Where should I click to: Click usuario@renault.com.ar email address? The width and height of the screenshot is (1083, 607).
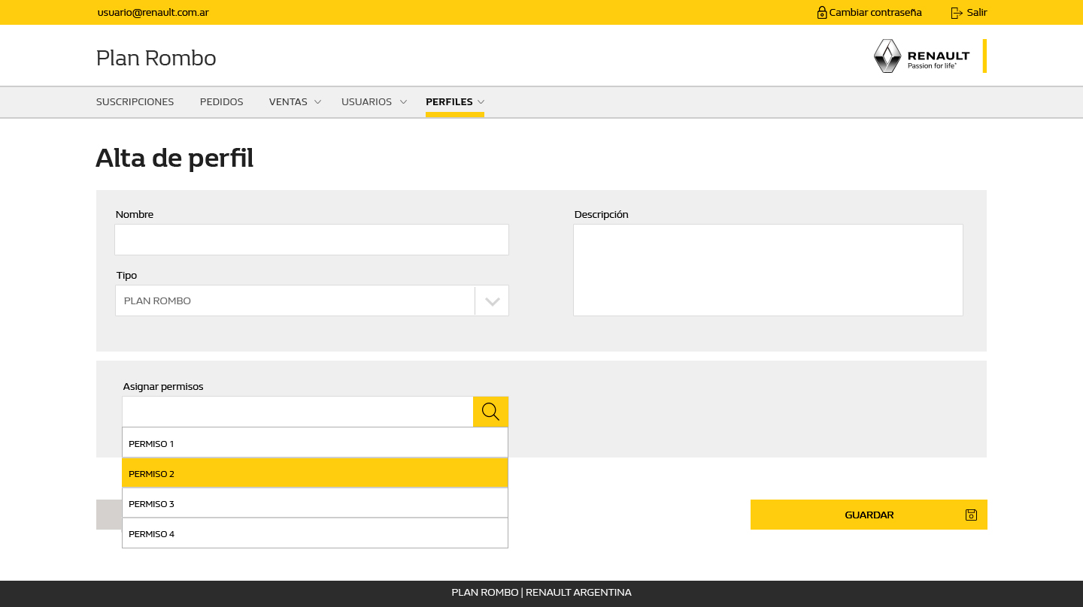pos(153,13)
